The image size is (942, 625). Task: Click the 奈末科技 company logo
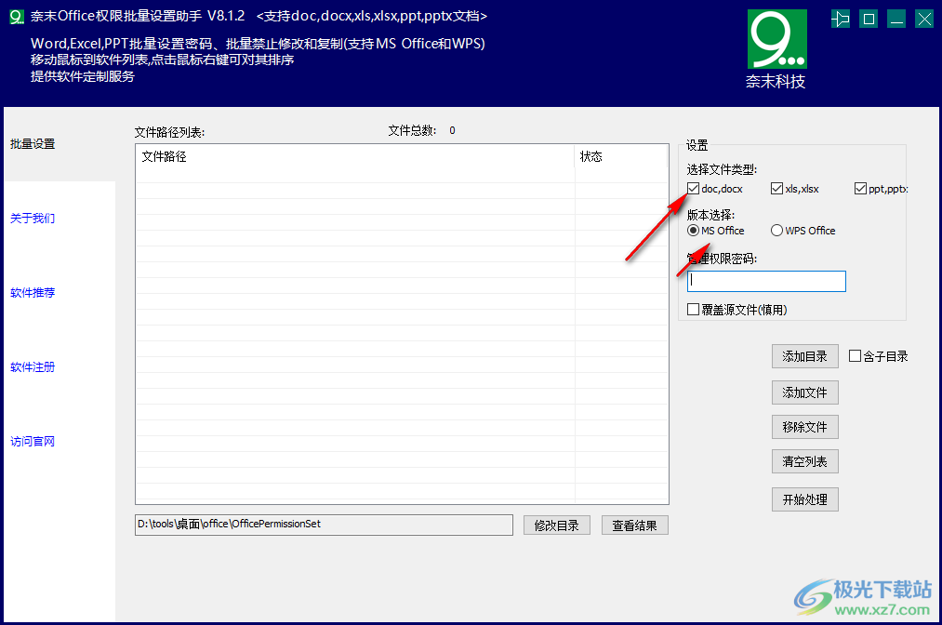[x=776, y=49]
